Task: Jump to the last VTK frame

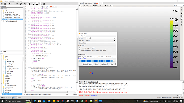Action: (110, 6)
